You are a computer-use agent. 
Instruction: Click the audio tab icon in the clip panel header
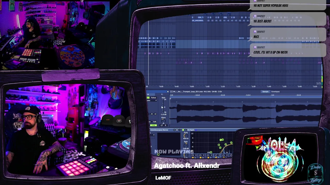[148, 94]
